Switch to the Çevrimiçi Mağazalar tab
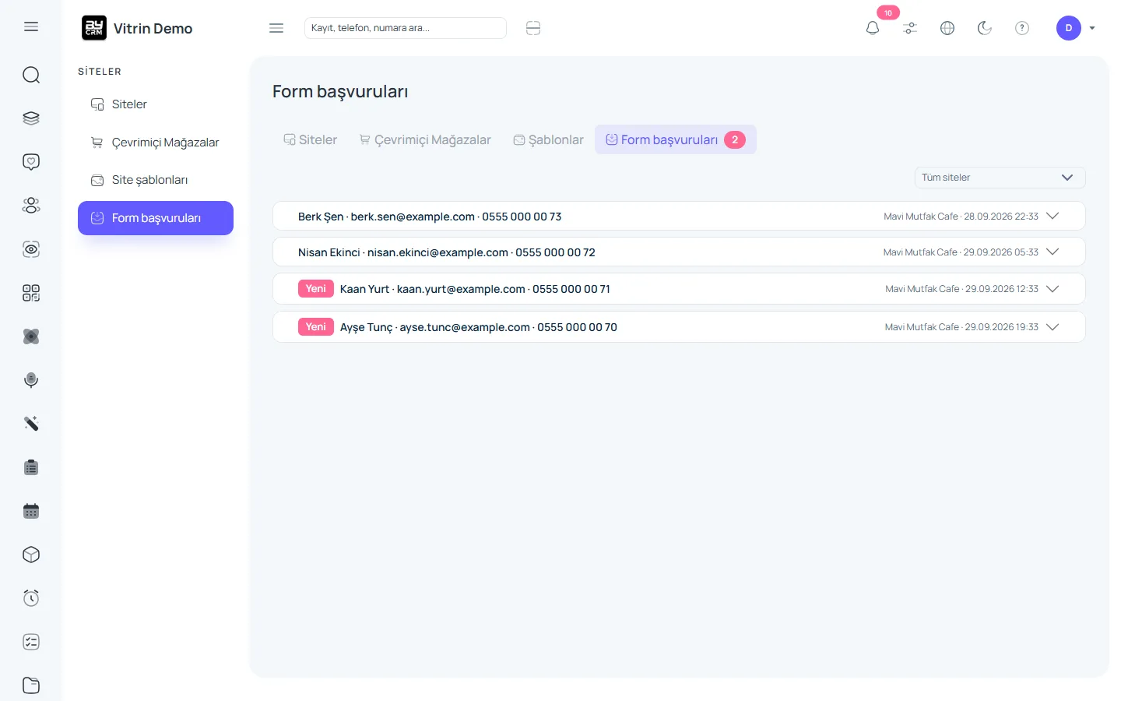1121x701 pixels. coord(425,140)
